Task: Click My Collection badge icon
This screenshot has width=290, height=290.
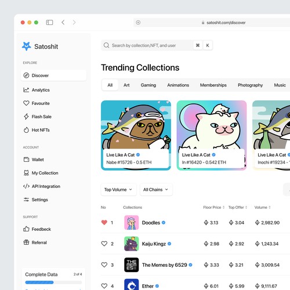Action: [x=26, y=173]
